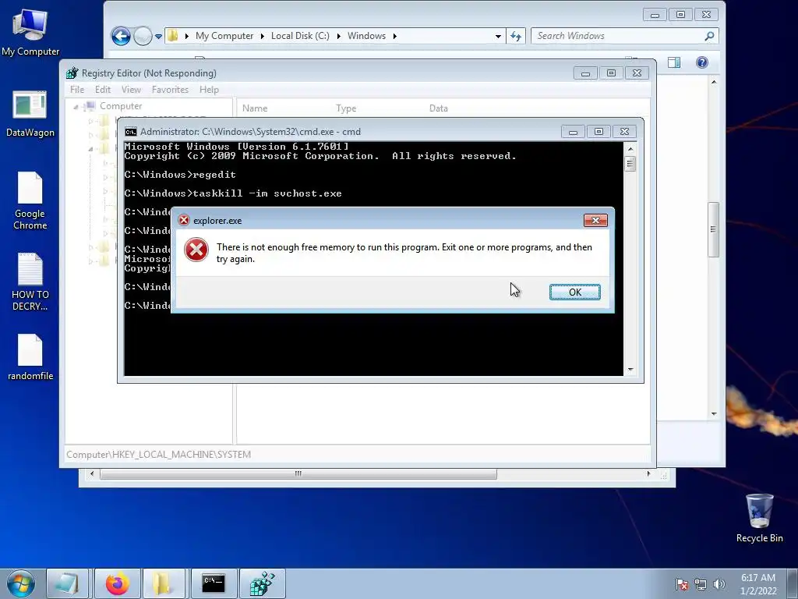Click the Firefox taskbar icon
Screen dimensions: 798x599
[117, 583]
